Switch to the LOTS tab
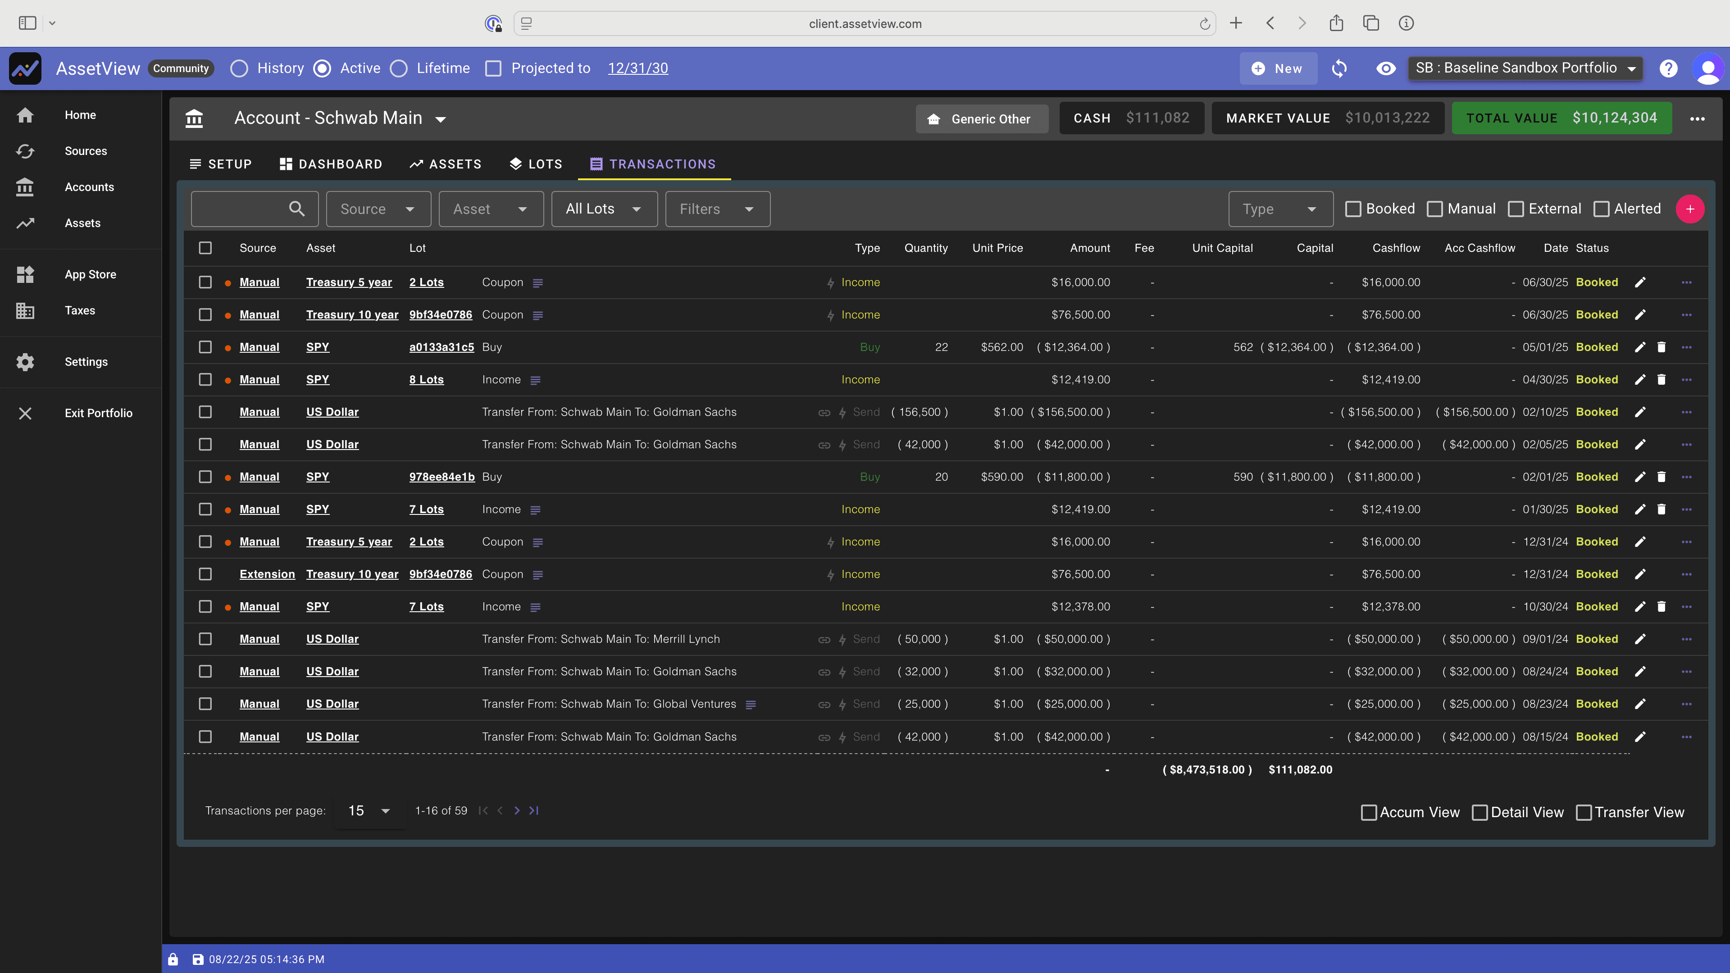This screenshot has width=1730, height=973. 535,164
